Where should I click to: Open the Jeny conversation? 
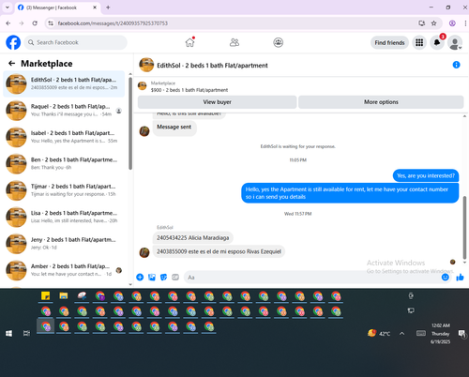coord(64,243)
